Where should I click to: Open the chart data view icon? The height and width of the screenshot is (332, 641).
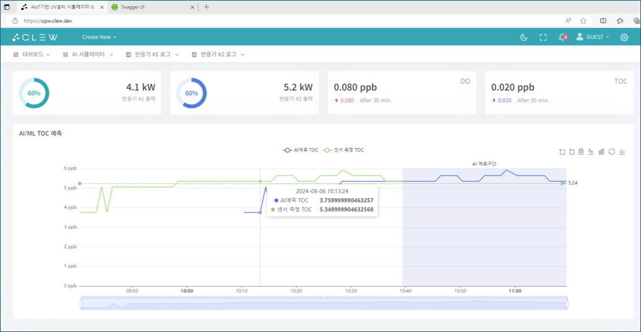tap(582, 152)
